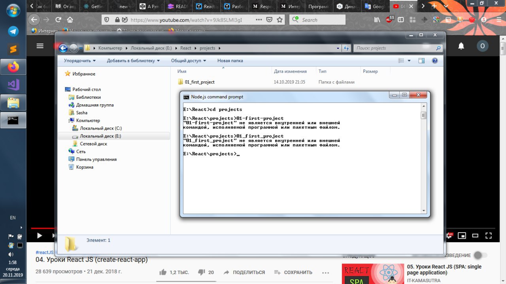The height and width of the screenshot is (284, 506).
Task: Save the page to Pocket
Action: coord(269,20)
